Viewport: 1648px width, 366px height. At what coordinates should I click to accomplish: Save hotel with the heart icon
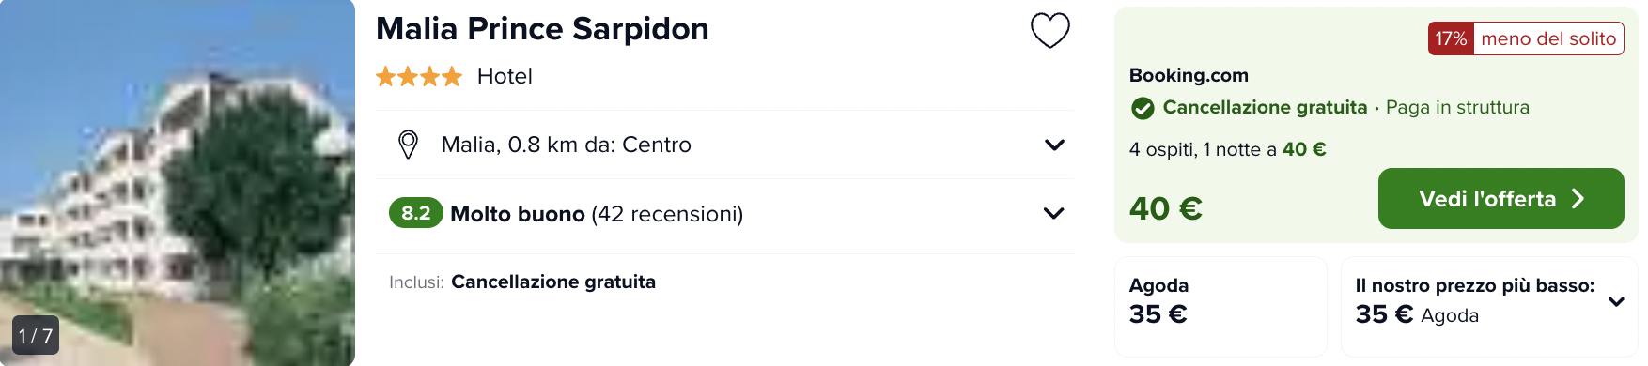pos(1050,30)
